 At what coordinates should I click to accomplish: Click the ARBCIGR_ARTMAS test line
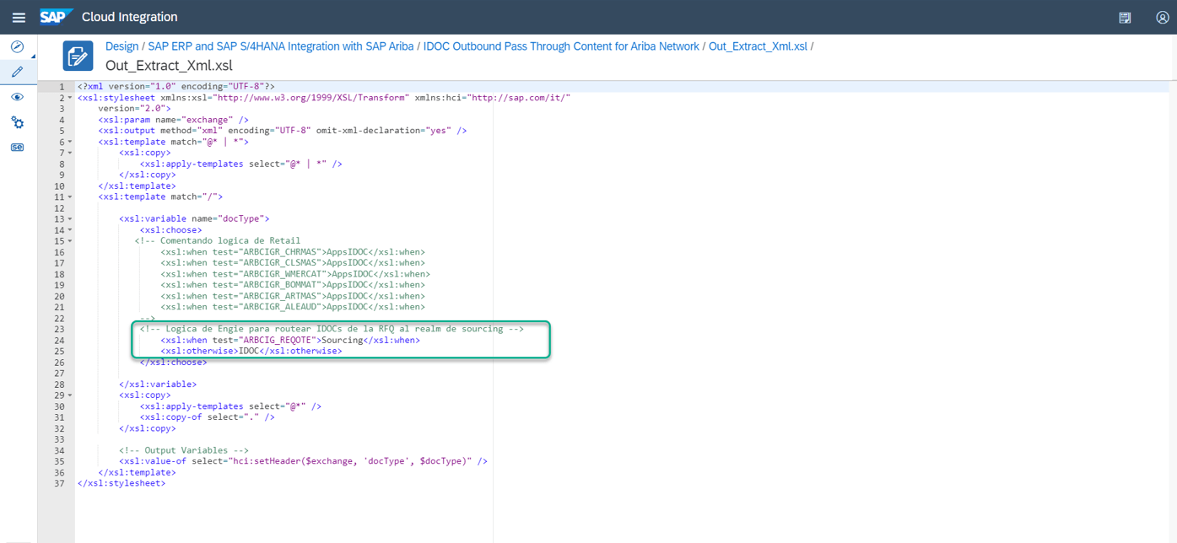(x=293, y=296)
